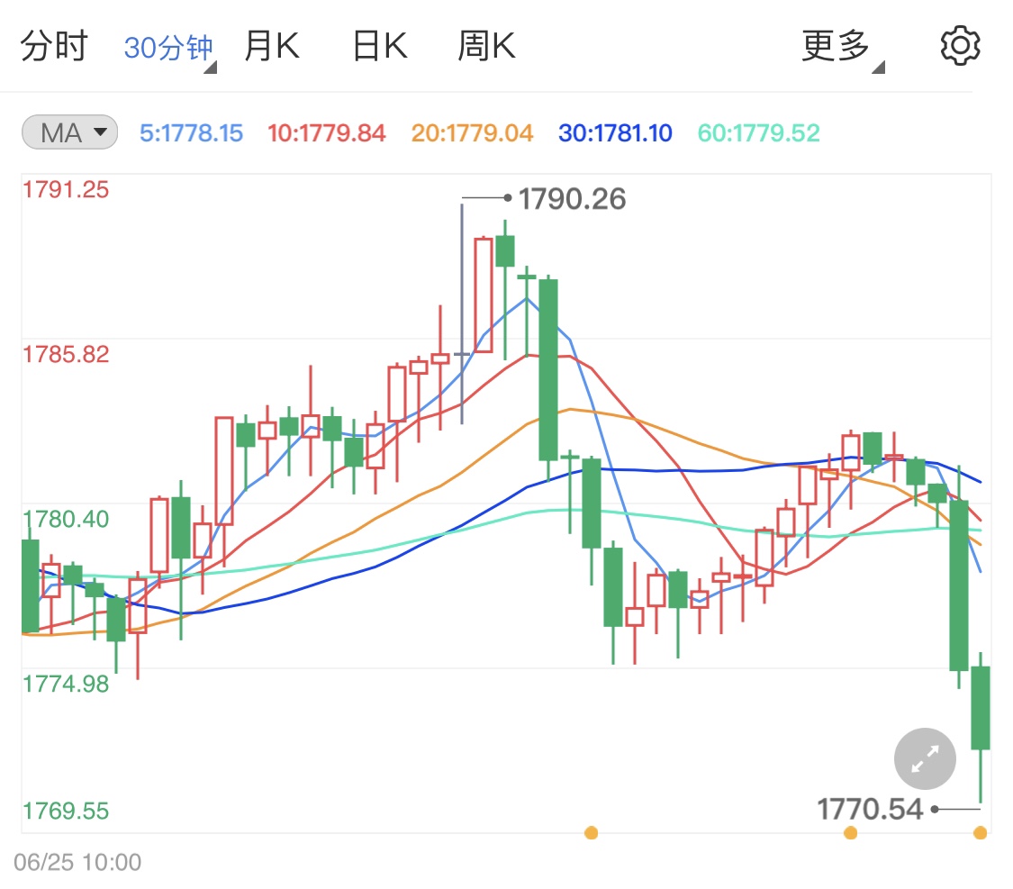Click the 1774.98 axis label
Image resolution: width=1013 pixels, height=889 pixels.
66,684
